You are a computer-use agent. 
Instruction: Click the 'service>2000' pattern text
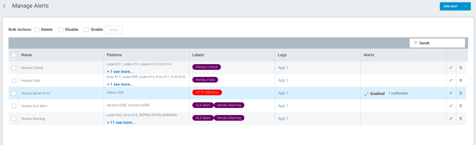coord(117,105)
